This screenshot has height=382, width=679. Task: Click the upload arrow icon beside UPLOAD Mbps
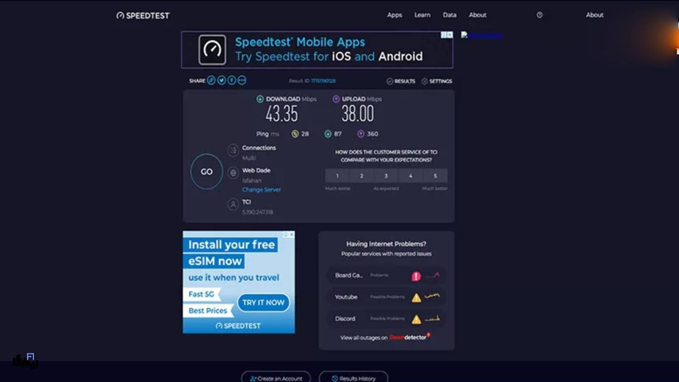[336, 99]
